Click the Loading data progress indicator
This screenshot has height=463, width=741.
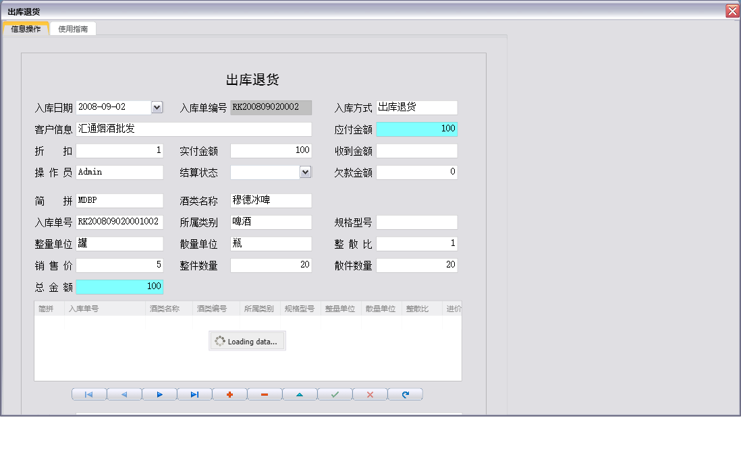[x=247, y=340]
